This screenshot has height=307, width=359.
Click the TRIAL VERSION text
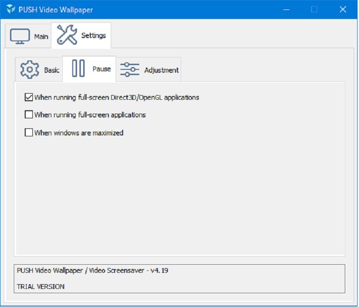coord(41,287)
